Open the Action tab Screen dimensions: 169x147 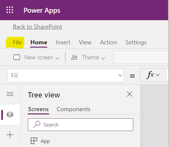108,42
